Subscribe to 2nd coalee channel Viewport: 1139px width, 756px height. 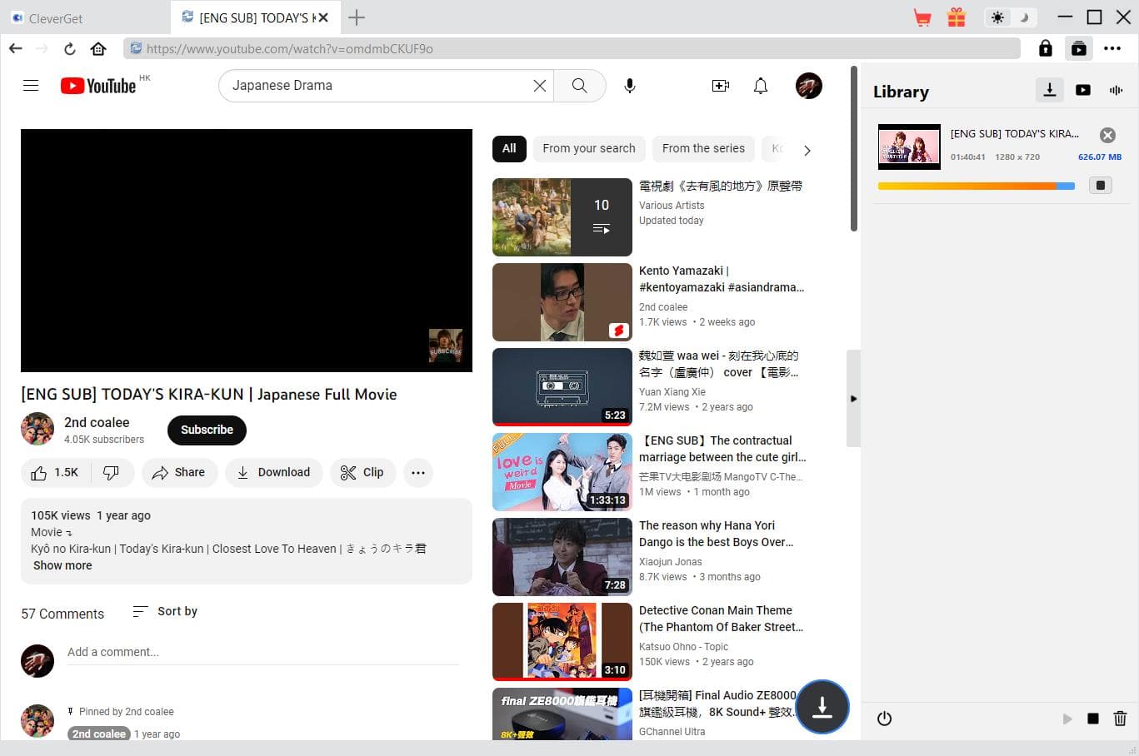207,430
